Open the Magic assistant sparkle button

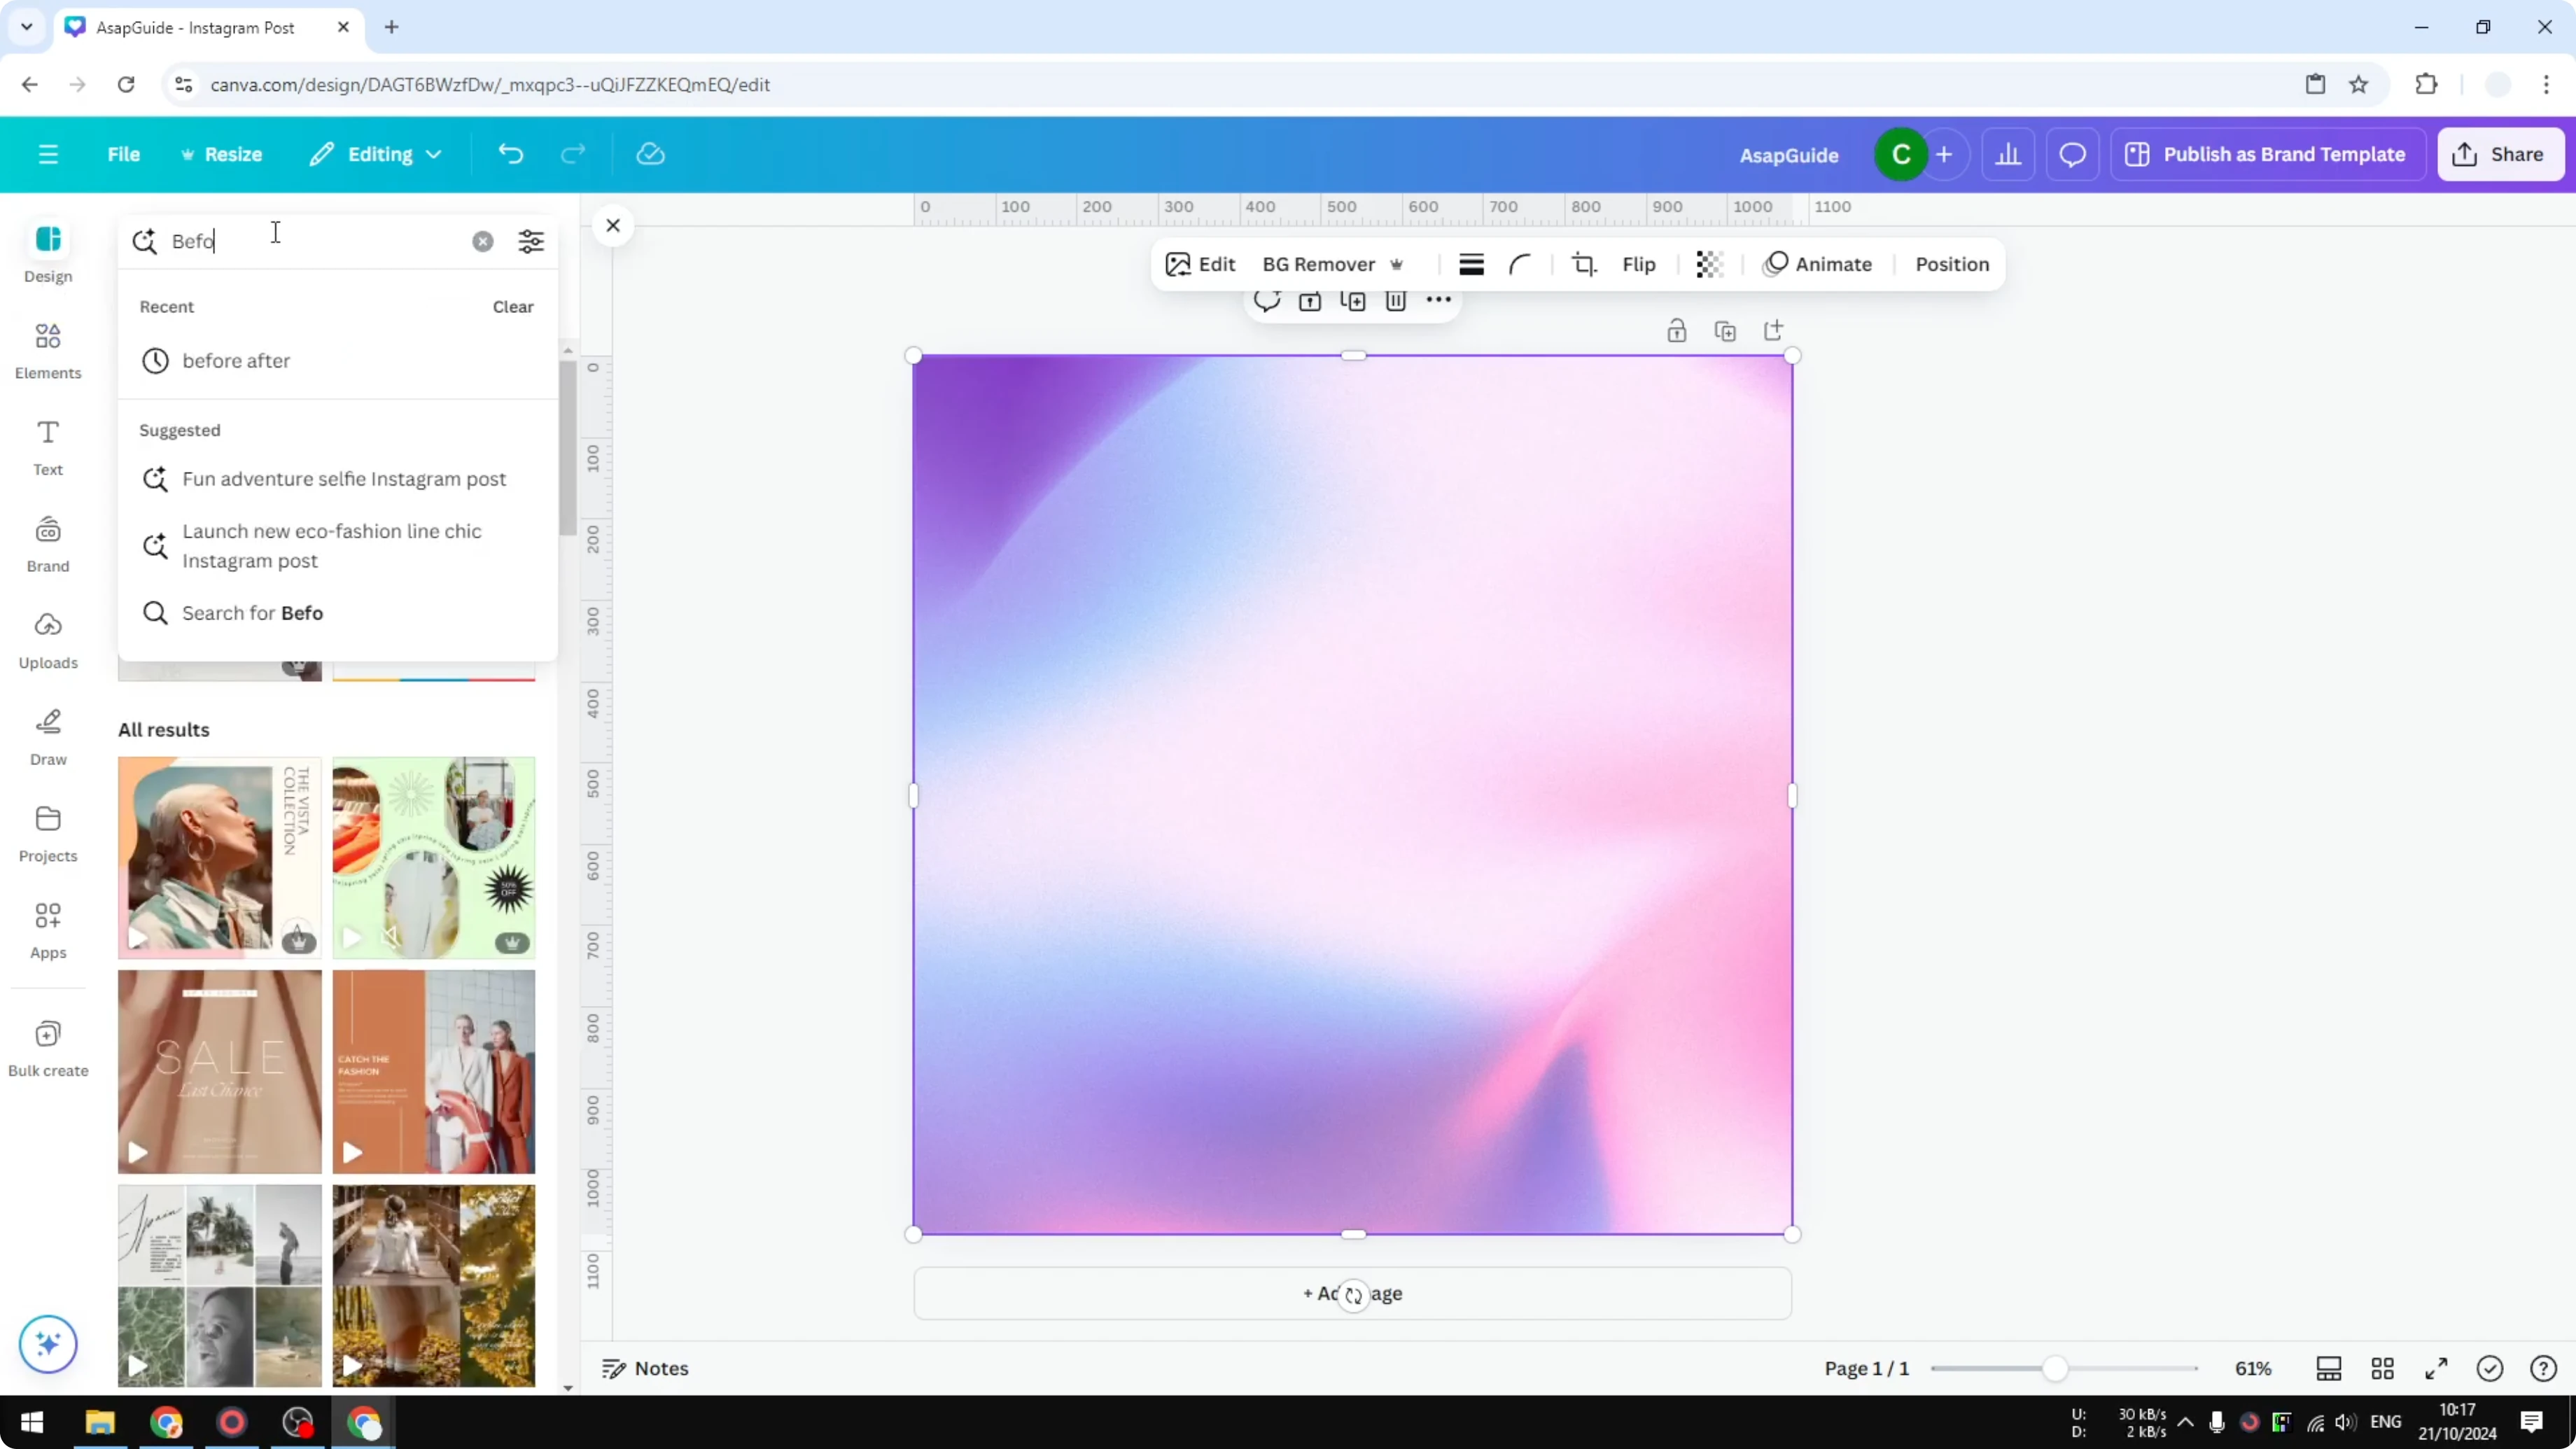tap(48, 1343)
